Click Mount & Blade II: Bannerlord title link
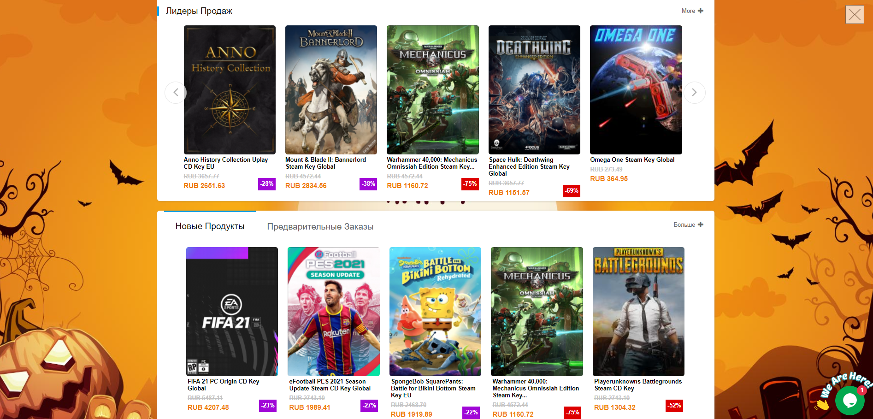Viewport: 873px width, 419px height. coord(326,163)
